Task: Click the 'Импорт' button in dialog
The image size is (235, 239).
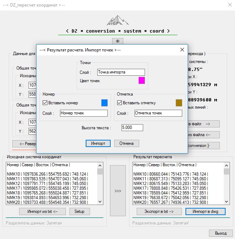Action: point(98,143)
